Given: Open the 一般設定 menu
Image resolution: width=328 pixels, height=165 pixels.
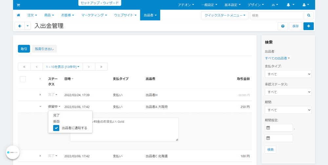Looking at the screenshot, I should (209, 5).
